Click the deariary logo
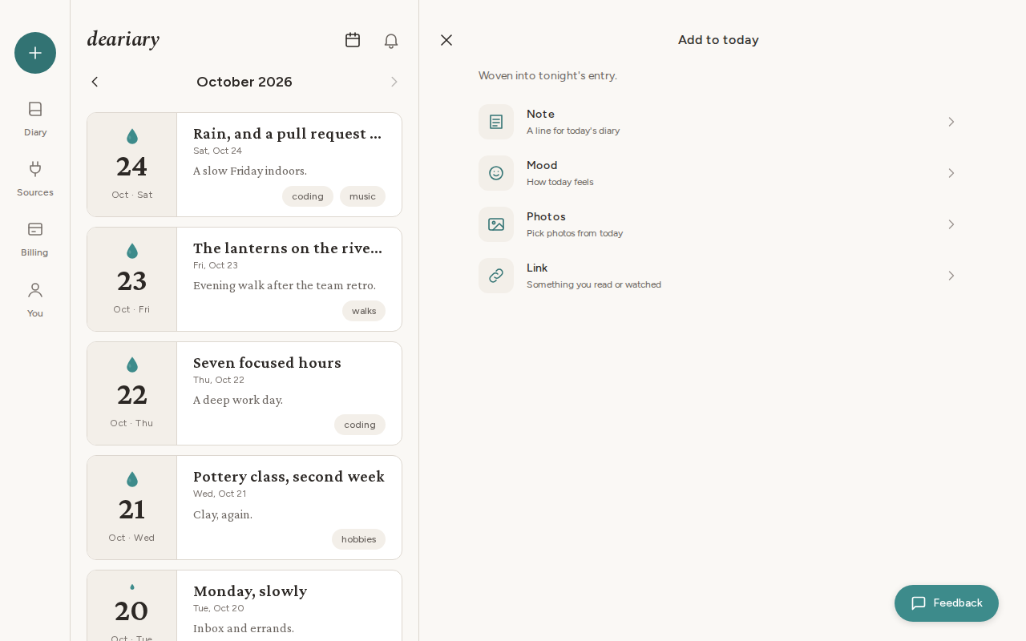 coord(123,39)
